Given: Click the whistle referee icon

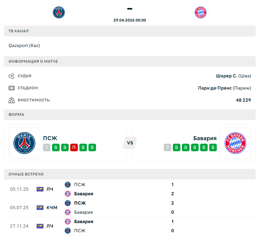Looking at the screenshot, I should [x=12, y=76].
